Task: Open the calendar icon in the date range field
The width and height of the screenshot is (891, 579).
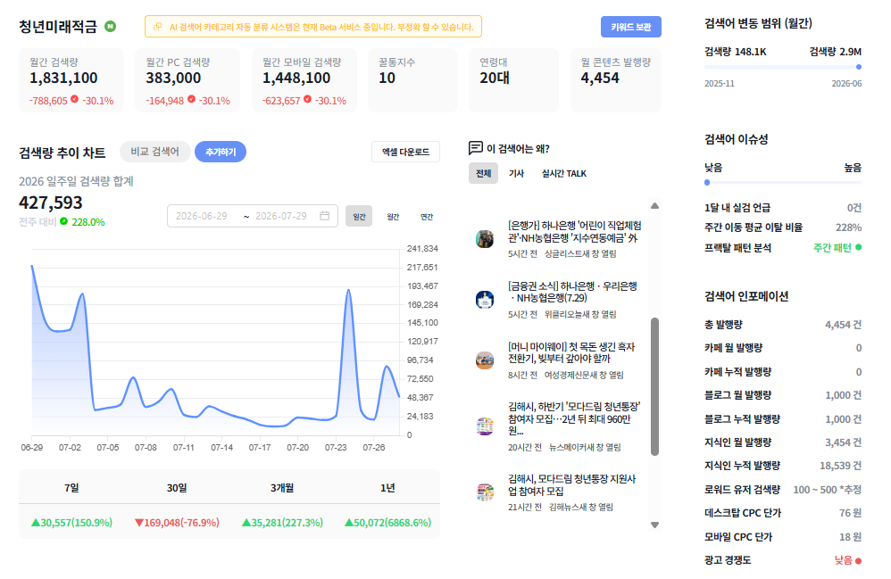Action: point(324,216)
